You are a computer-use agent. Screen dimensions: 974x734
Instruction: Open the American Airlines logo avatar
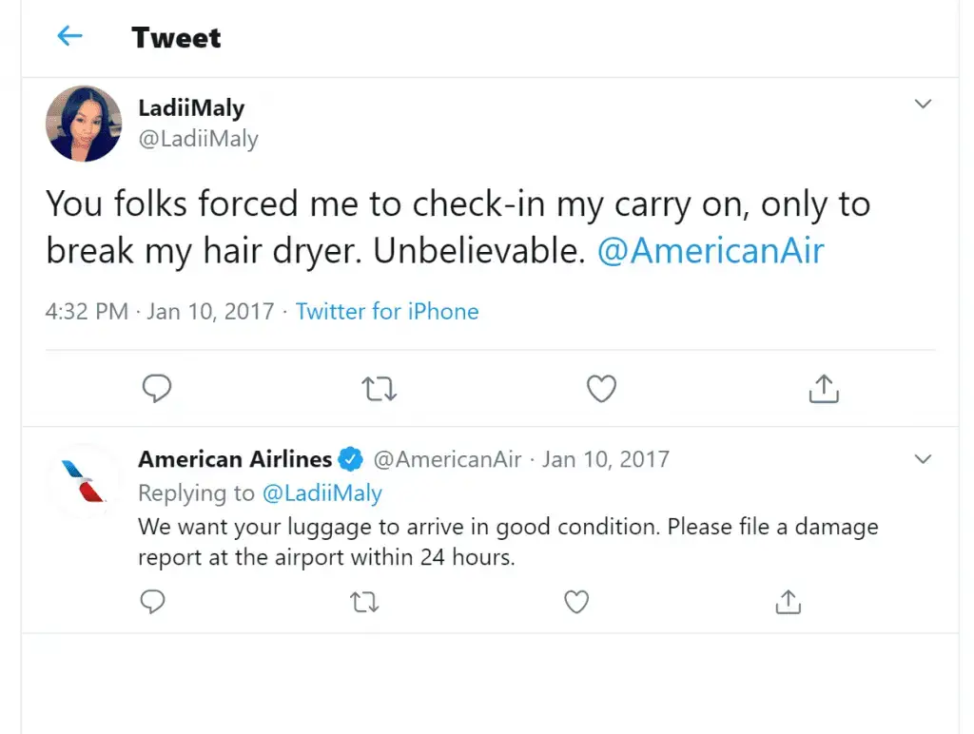pos(84,481)
